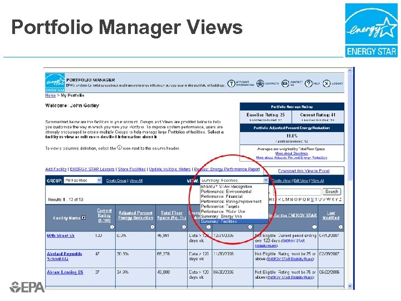Click the 'Results 1 - 13 of 13' text
This screenshot has width=401, height=301.
(66, 200)
